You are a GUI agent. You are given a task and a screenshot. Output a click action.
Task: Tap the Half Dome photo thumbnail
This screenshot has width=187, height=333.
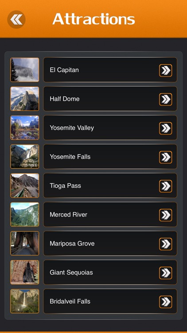click(25, 99)
